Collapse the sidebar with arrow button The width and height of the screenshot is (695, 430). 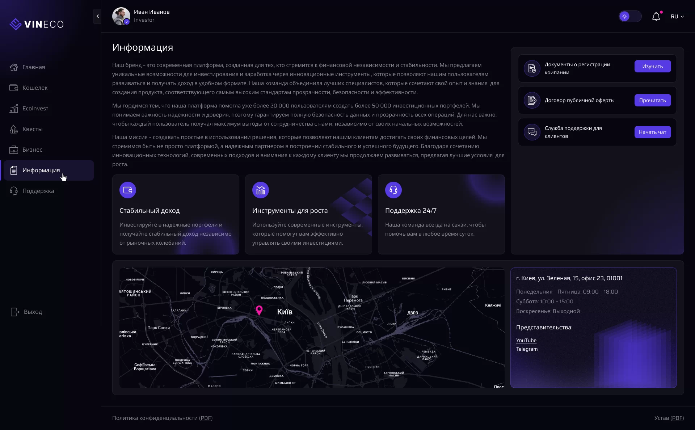click(x=97, y=16)
